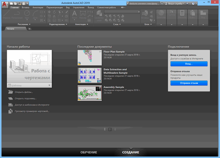The height and width of the screenshot is (158, 220).
Task: Open the Вставка ribbon tab
Action: click(25, 7)
